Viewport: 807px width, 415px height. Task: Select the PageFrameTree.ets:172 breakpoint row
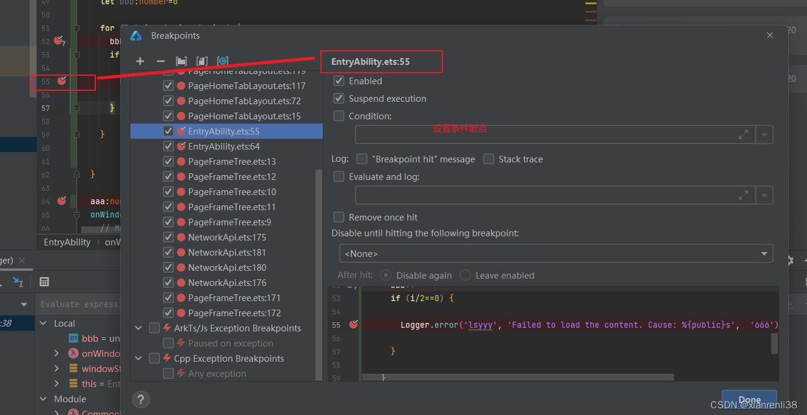coord(226,313)
